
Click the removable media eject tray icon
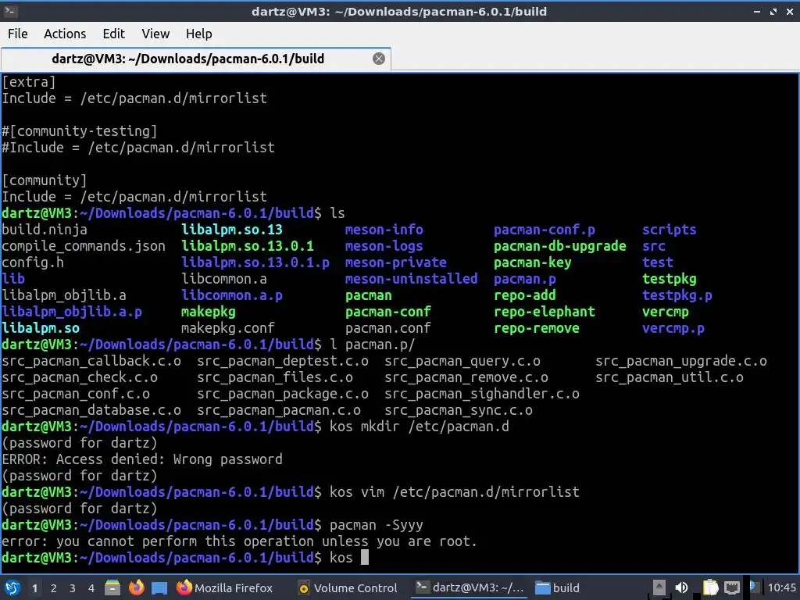point(659,587)
